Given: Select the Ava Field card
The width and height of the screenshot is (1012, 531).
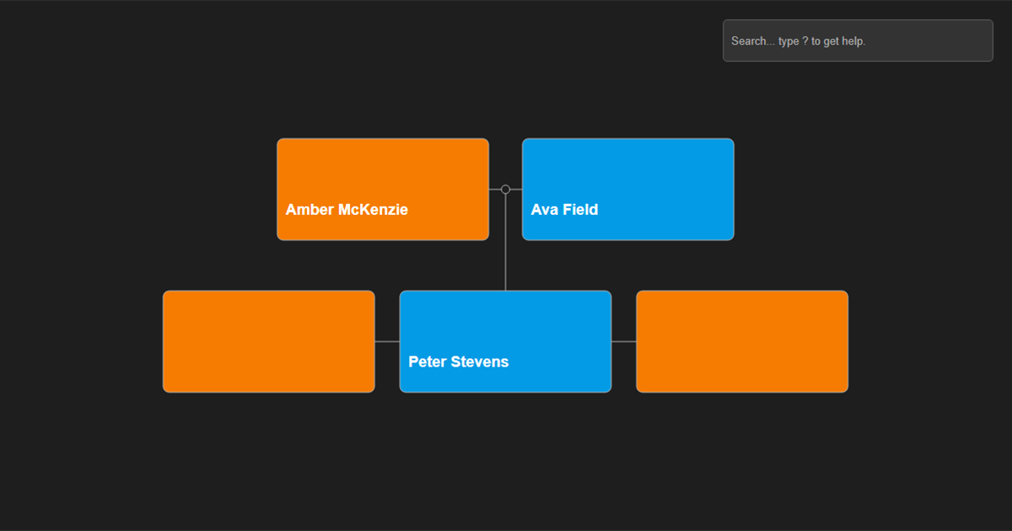Looking at the screenshot, I should coord(628,190).
